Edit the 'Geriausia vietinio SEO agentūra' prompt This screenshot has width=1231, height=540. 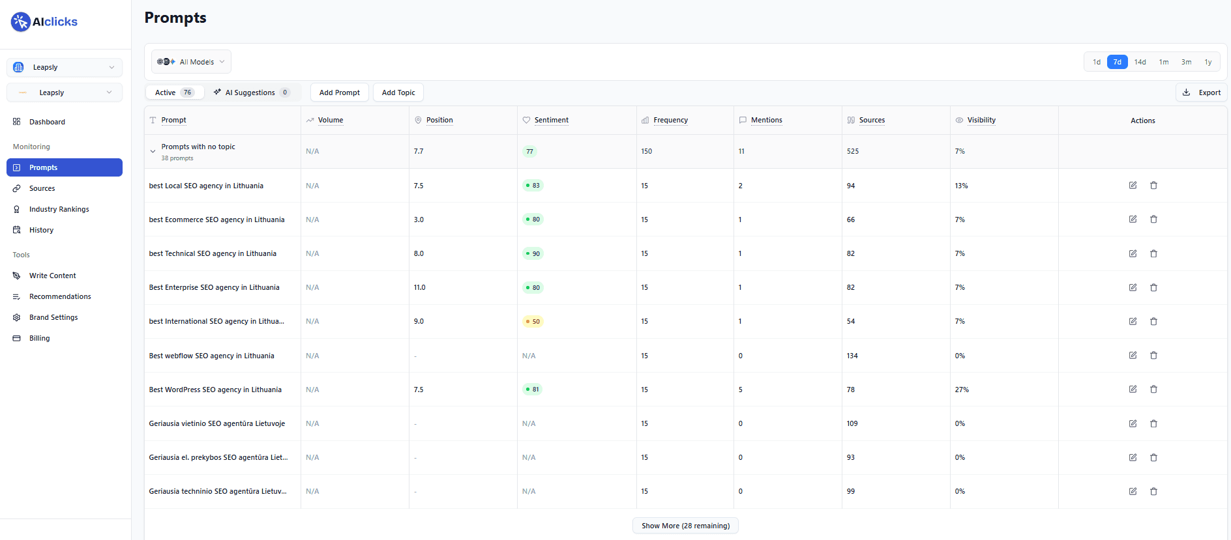tap(1133, 423)
